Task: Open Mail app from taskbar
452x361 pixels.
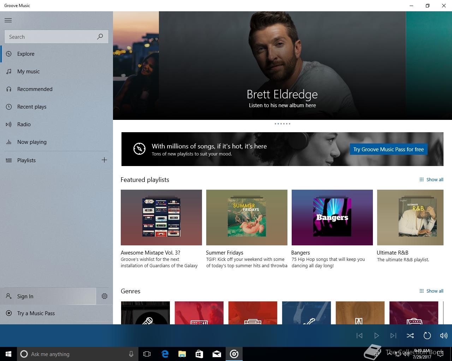Action: [217, 354]
